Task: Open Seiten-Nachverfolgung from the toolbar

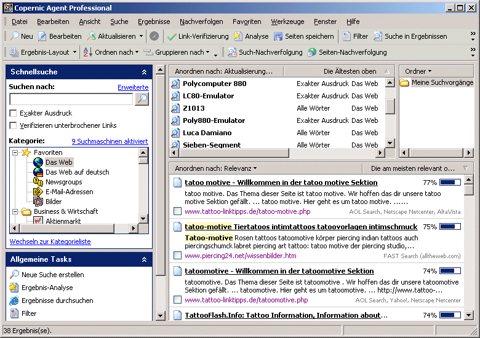Action: (x=347, y=52)
